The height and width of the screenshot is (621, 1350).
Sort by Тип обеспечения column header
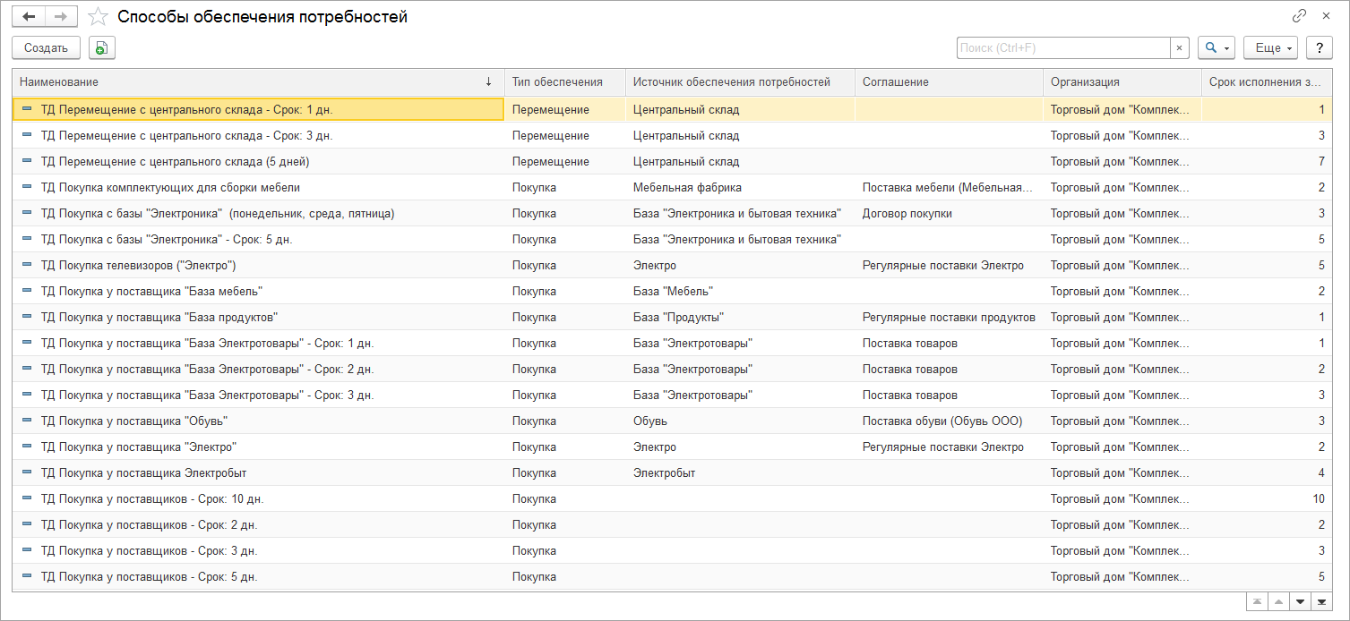point(556,81)
